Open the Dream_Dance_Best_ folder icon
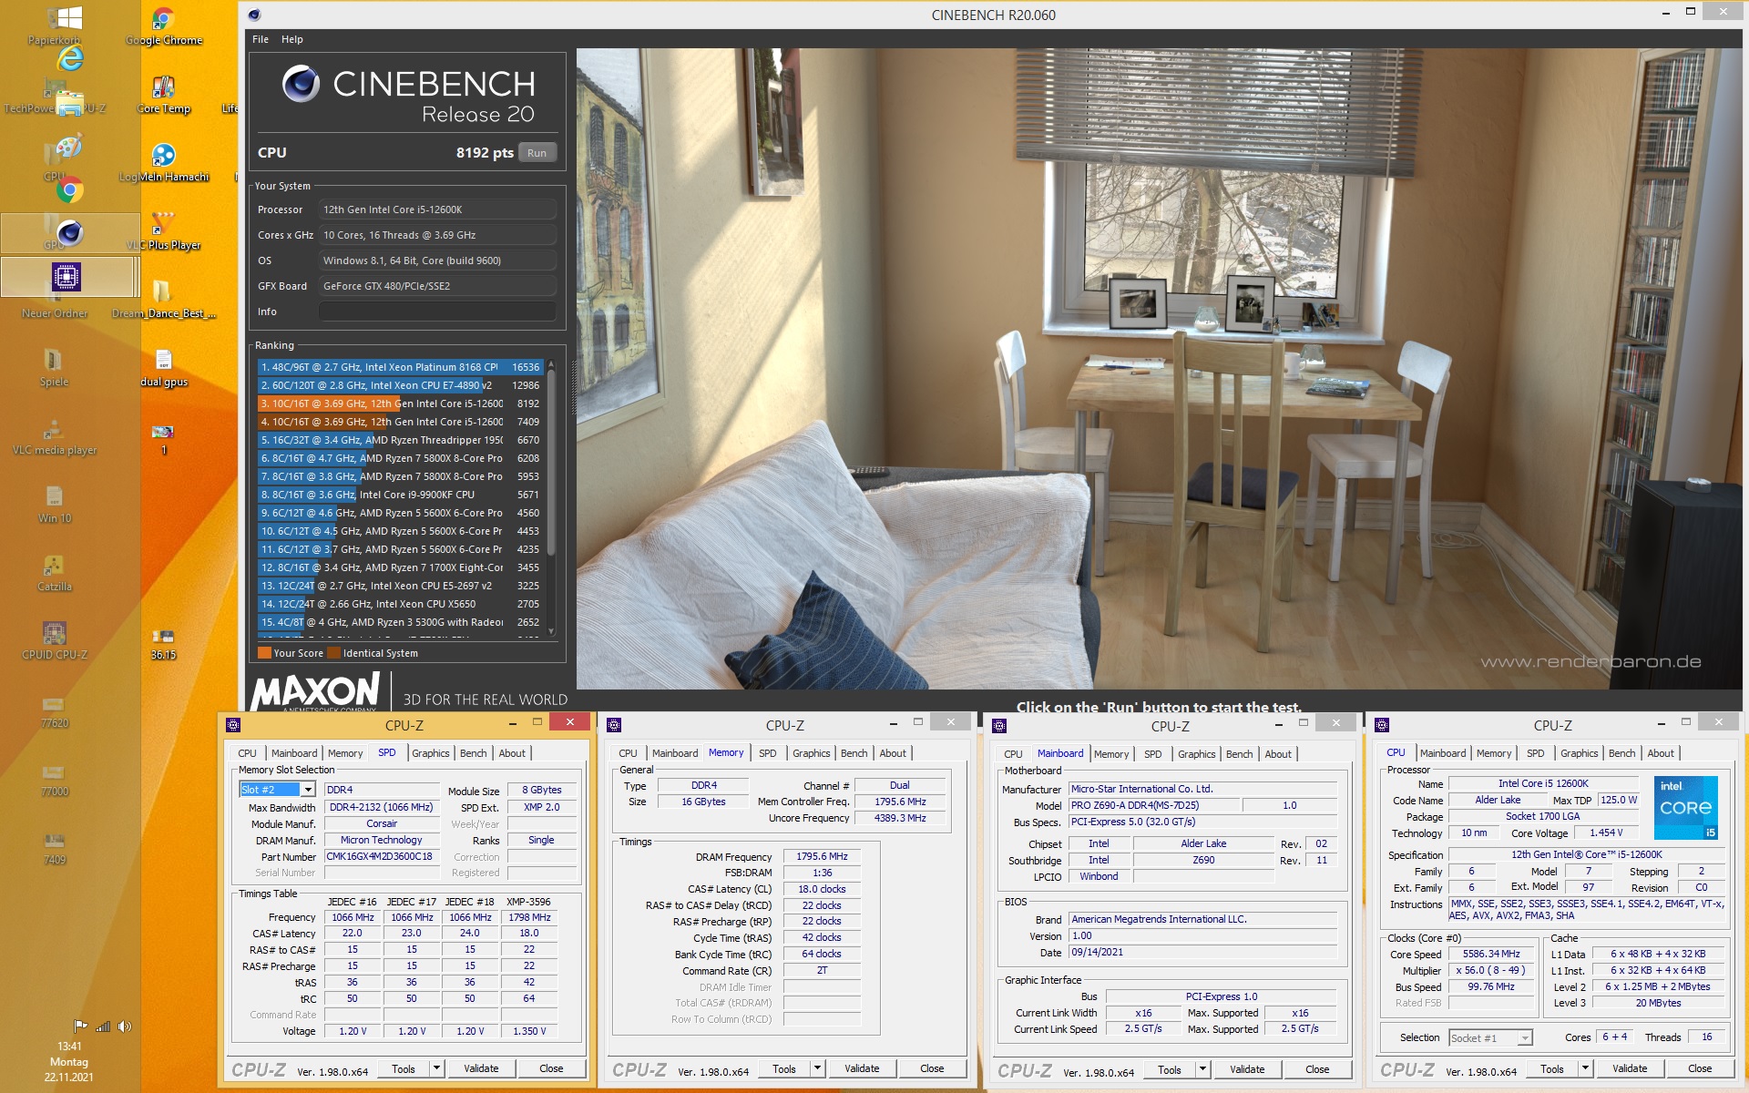 pyautogui.click(x=164, y=300)
